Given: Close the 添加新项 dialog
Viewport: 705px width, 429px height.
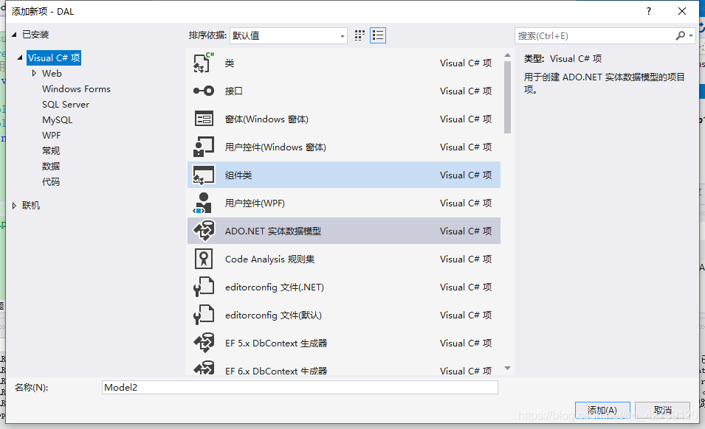Looking at the screenshot, I should pyautogui.click(x=682, y=11).
